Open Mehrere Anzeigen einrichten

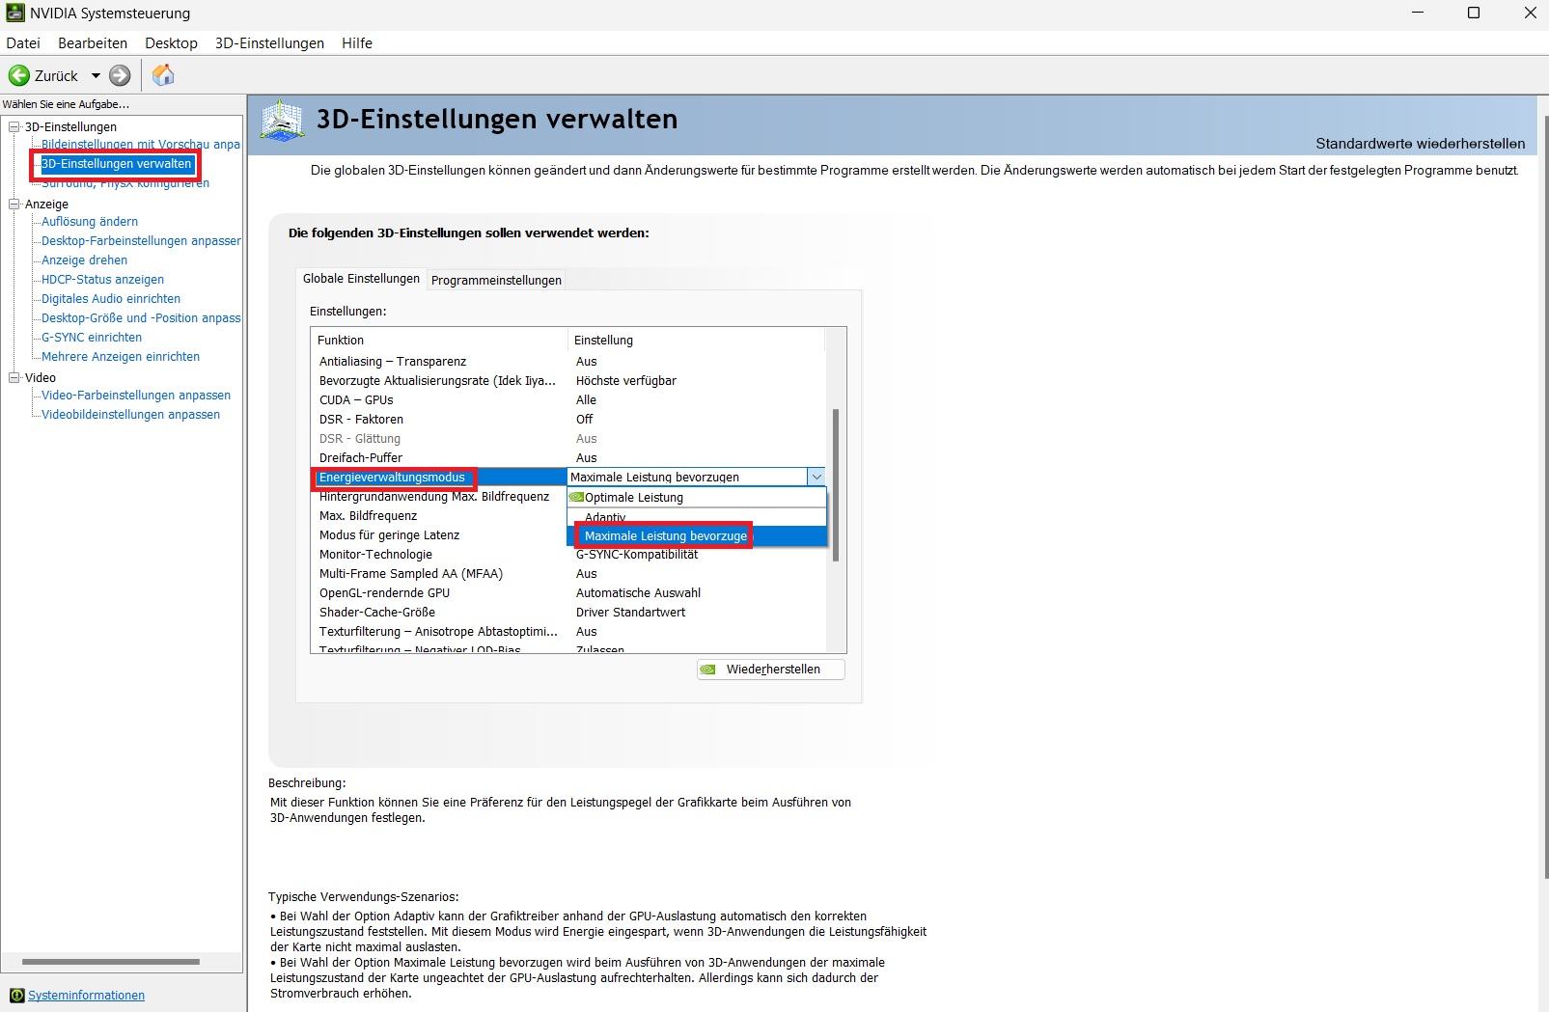click(x=121, y=357)
